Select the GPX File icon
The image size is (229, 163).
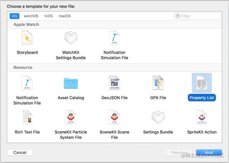(x=158, y=83)
